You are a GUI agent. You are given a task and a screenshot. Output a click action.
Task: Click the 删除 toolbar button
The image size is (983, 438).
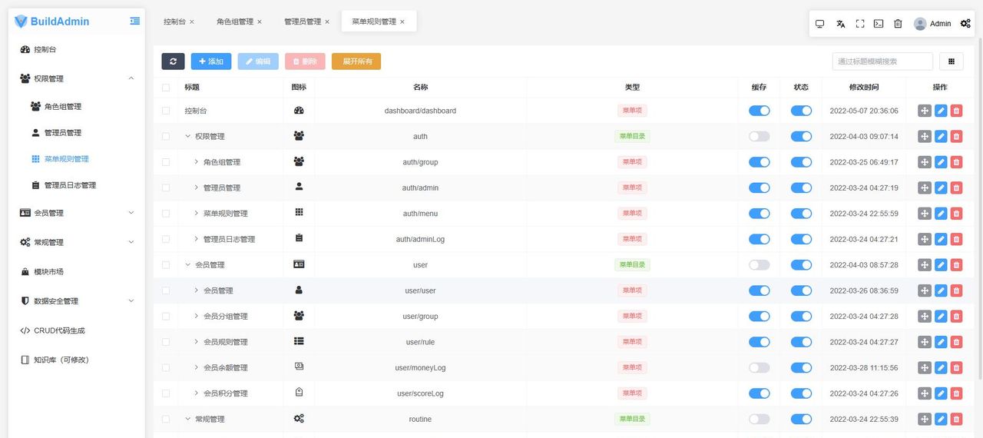point(305,61)
